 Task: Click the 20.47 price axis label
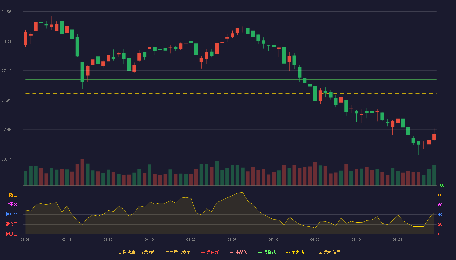[6, 159]
